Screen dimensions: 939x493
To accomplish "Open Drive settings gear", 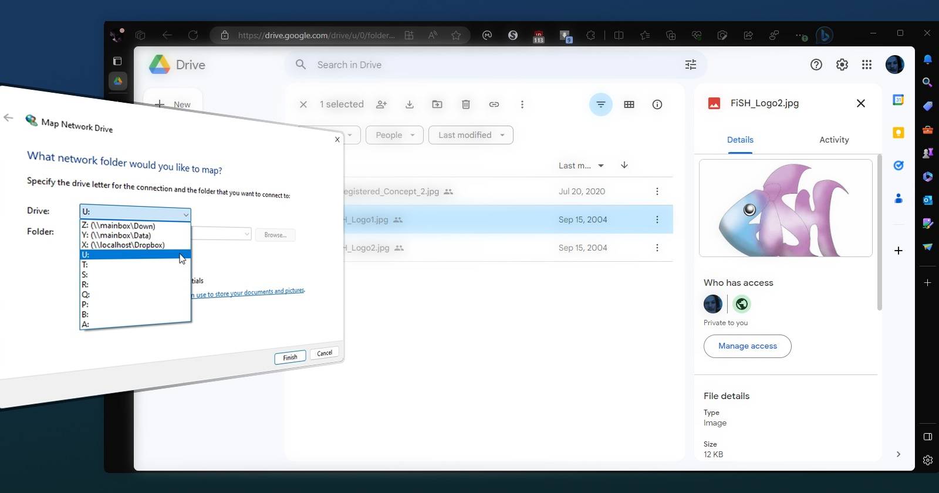I will point(842,65).
